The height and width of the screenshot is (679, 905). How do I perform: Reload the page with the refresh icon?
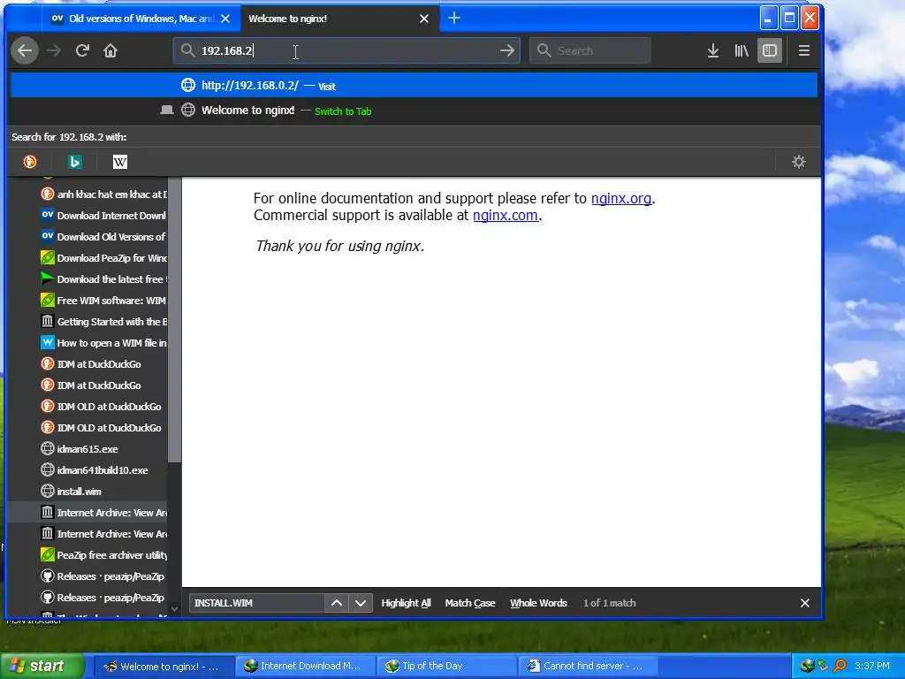pyautogui.click(x=82, y=50)
